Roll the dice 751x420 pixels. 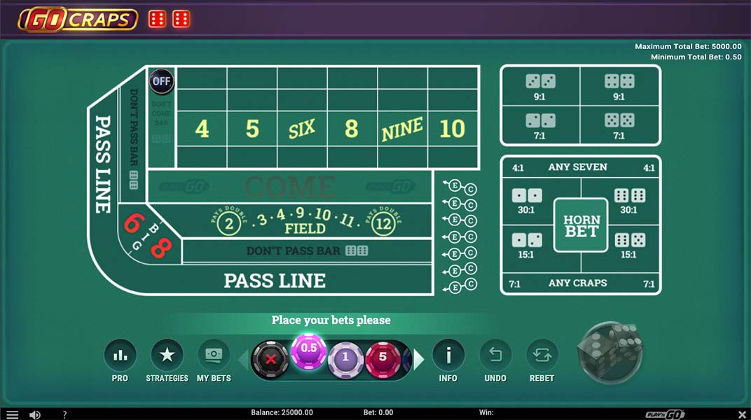(x=610, y=352)
